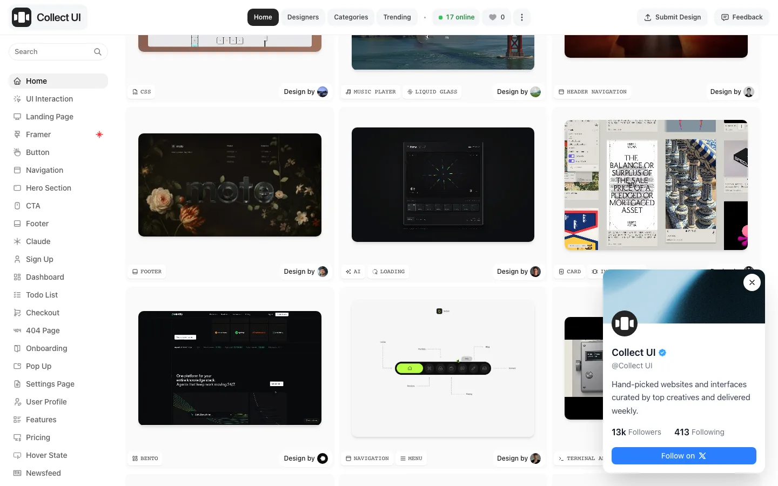Close the Collect UI popup card
The image size is (778, 486).
pyautogui.click(x=752, y=282)
